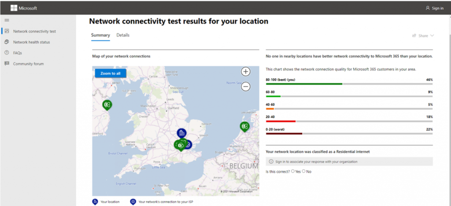Viewport: 451px width, 206px height.
Task: Click the 'Is this correct?' text
Action: [x=278, y=172]
